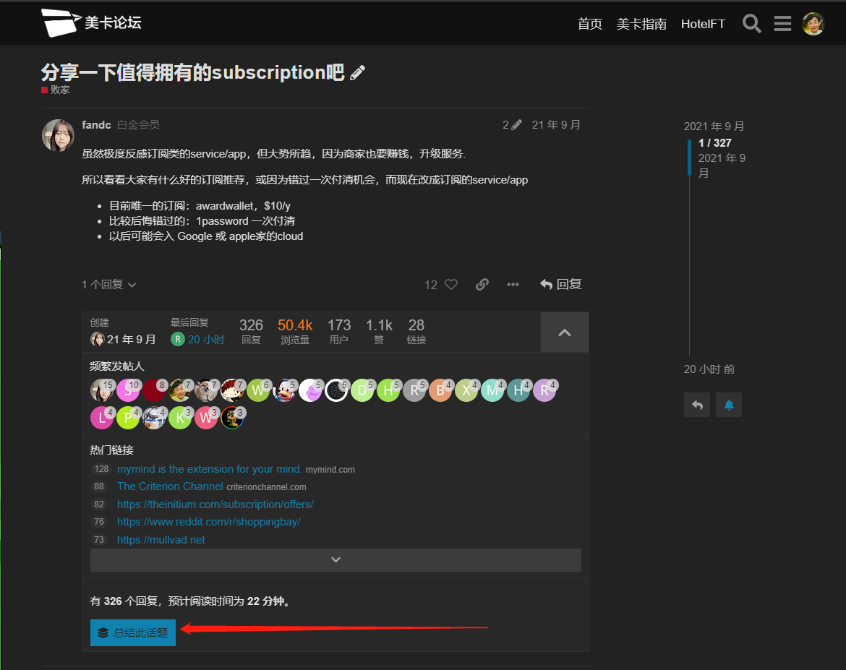The width and height of the screenshot is (846, 670).
Task: Click the 美卡论坛 site logo
Action: pyautogui.click(x=91, y=23)
